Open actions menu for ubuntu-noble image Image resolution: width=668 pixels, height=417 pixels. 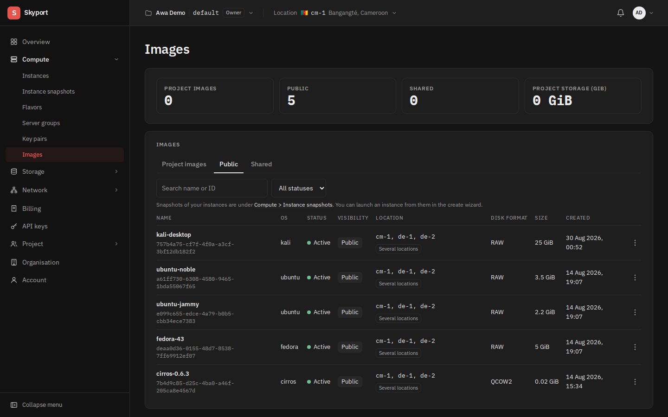(x=635, y=278)
